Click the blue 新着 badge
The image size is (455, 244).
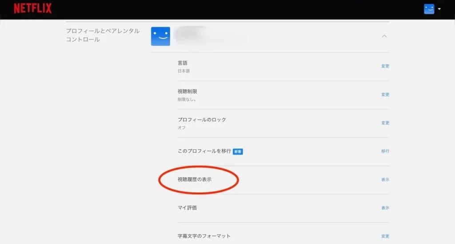[238, 151]
